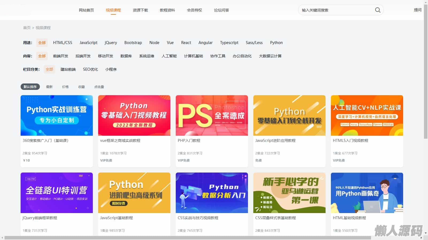
Task: Open the PS全案速成 course thumbnail
Action: click(x=212, y=115)
